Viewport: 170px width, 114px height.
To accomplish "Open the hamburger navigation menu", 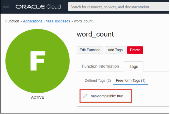I will pyautogui.click(x=6, y=7).
